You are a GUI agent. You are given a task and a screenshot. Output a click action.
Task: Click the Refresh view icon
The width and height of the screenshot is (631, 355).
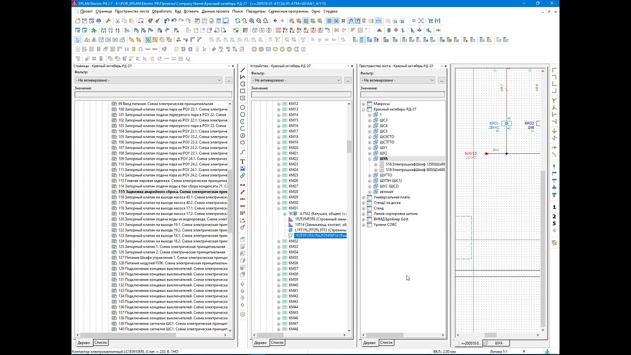[238, 21]
